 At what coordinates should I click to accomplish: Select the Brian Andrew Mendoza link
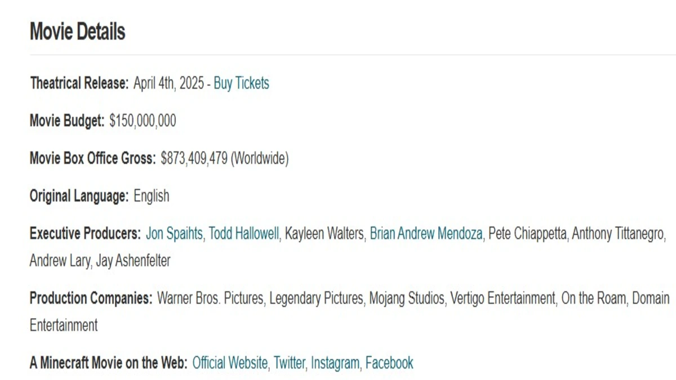(426, 234)
